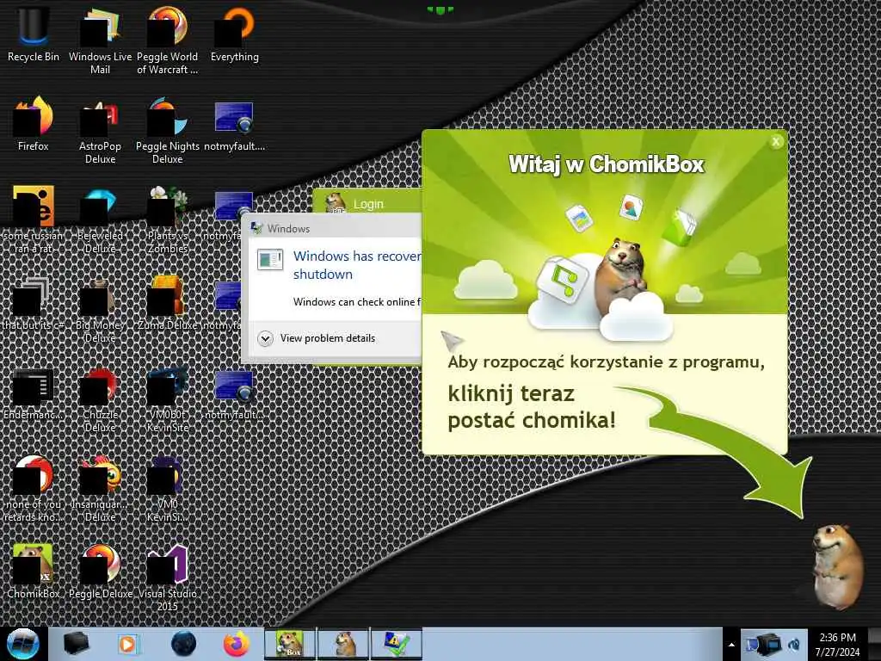This screenshot has height=661, width=881.
Task: Select Chuzzle Deluxe desktop icon
Action: 100,399
